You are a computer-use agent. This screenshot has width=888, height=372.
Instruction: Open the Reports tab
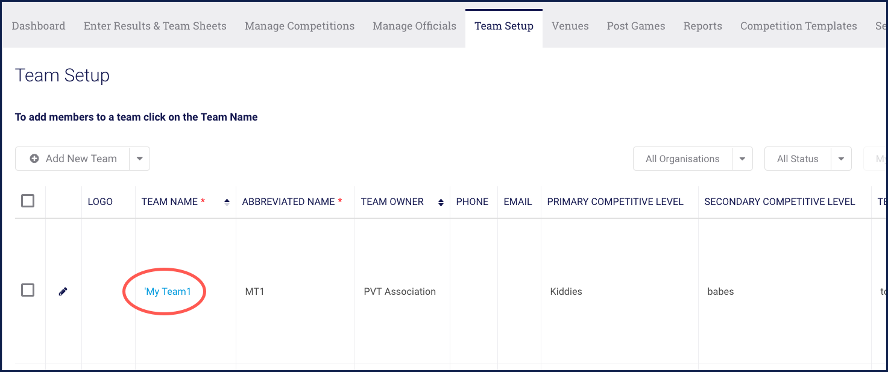pyautogui.click(x=703, y=26)
